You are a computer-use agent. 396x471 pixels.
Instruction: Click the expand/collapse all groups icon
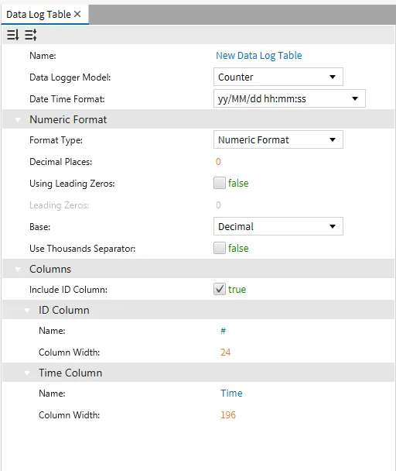(x=31, y=35)
